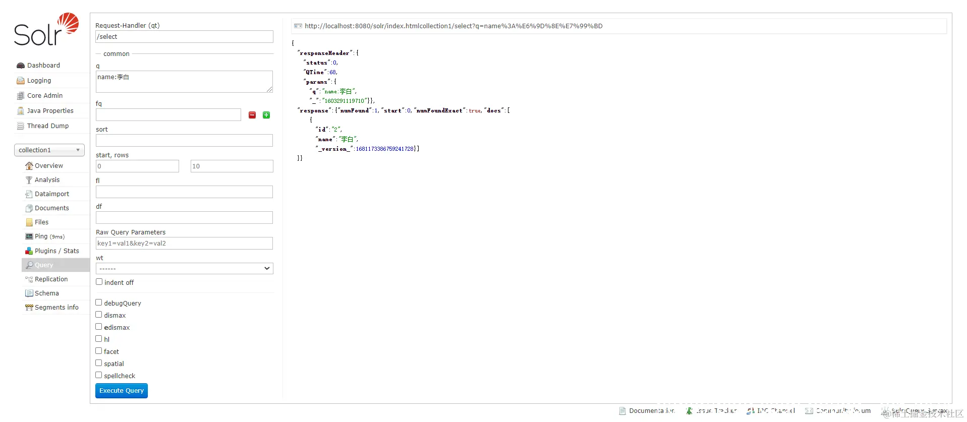
Task: Click the Query magnifier icon
Action: point(29,265)
